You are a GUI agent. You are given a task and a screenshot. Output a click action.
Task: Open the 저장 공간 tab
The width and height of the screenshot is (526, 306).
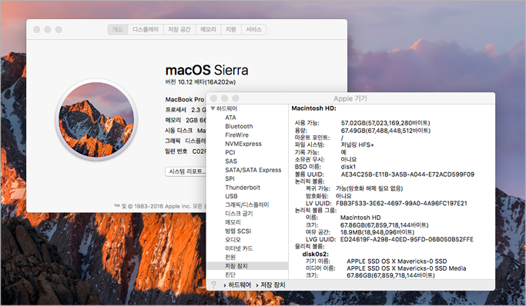tap(179, 29)
